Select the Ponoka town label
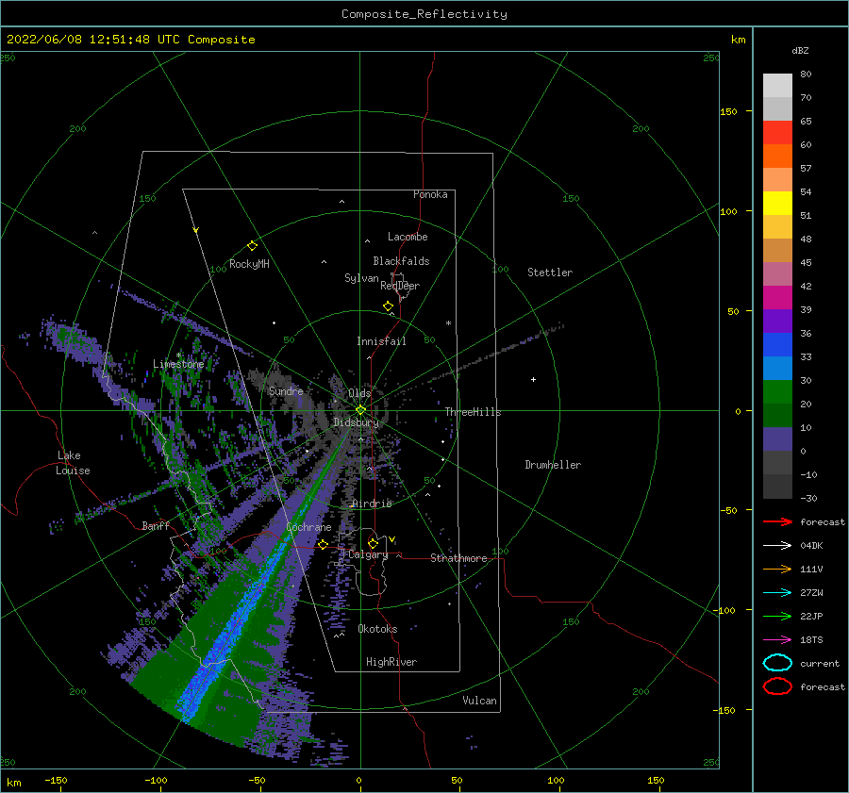Viewport: 849px width, 793px height. [430, 194]
